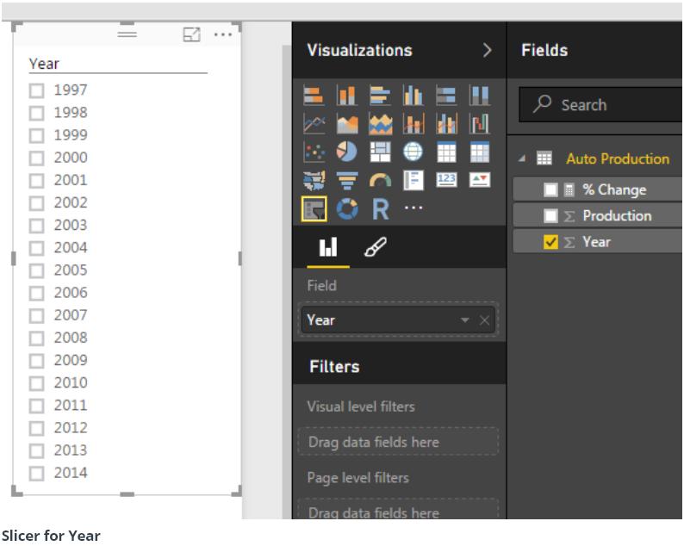Check the 2003 slicer checkbox
Image resolution: width=684 pixels, height=546 pixels.
(x=37, y=226)
